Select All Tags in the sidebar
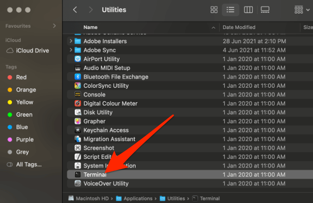 pyautogui.click(x=29, y=164)
